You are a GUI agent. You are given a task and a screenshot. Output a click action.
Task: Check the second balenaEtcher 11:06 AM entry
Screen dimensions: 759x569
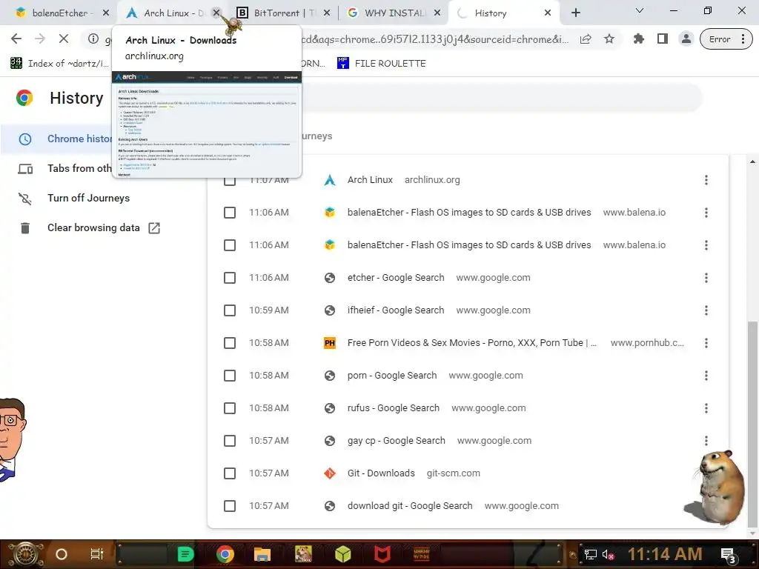click(x=230, y=245)
